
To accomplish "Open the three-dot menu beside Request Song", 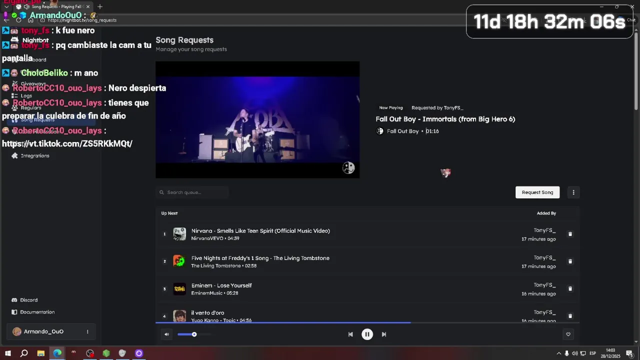I will coord(573,192).
